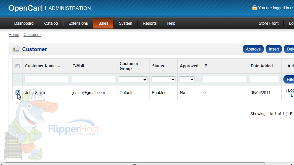
Task: Open the Help menu
Action: point(171,23)
